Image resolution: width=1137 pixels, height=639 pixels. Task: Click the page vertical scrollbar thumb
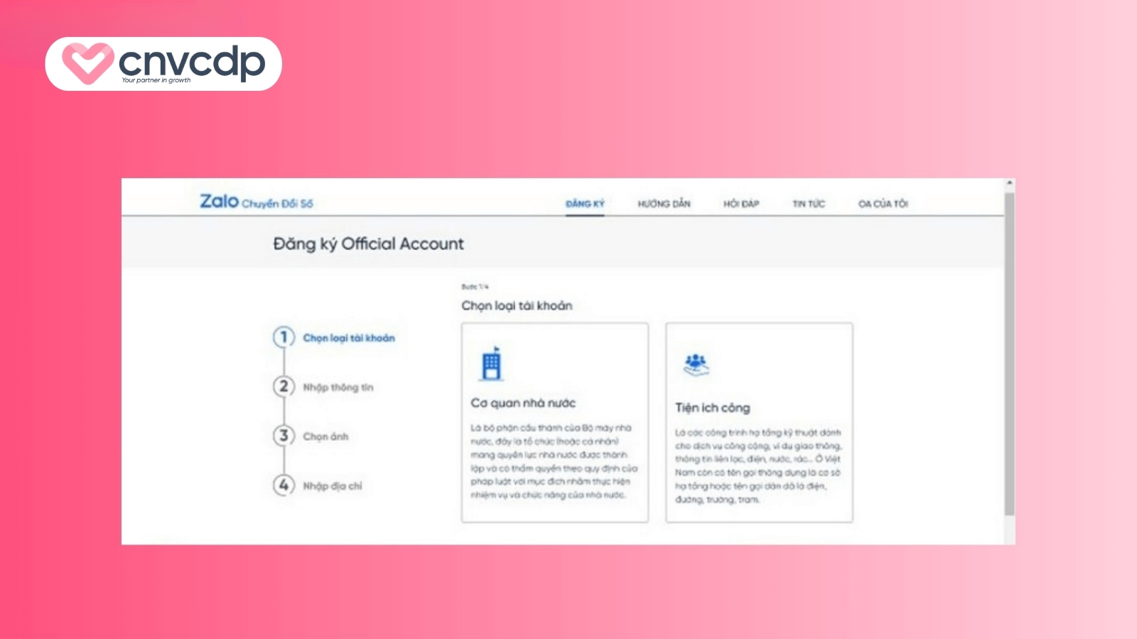(1009, 354)
